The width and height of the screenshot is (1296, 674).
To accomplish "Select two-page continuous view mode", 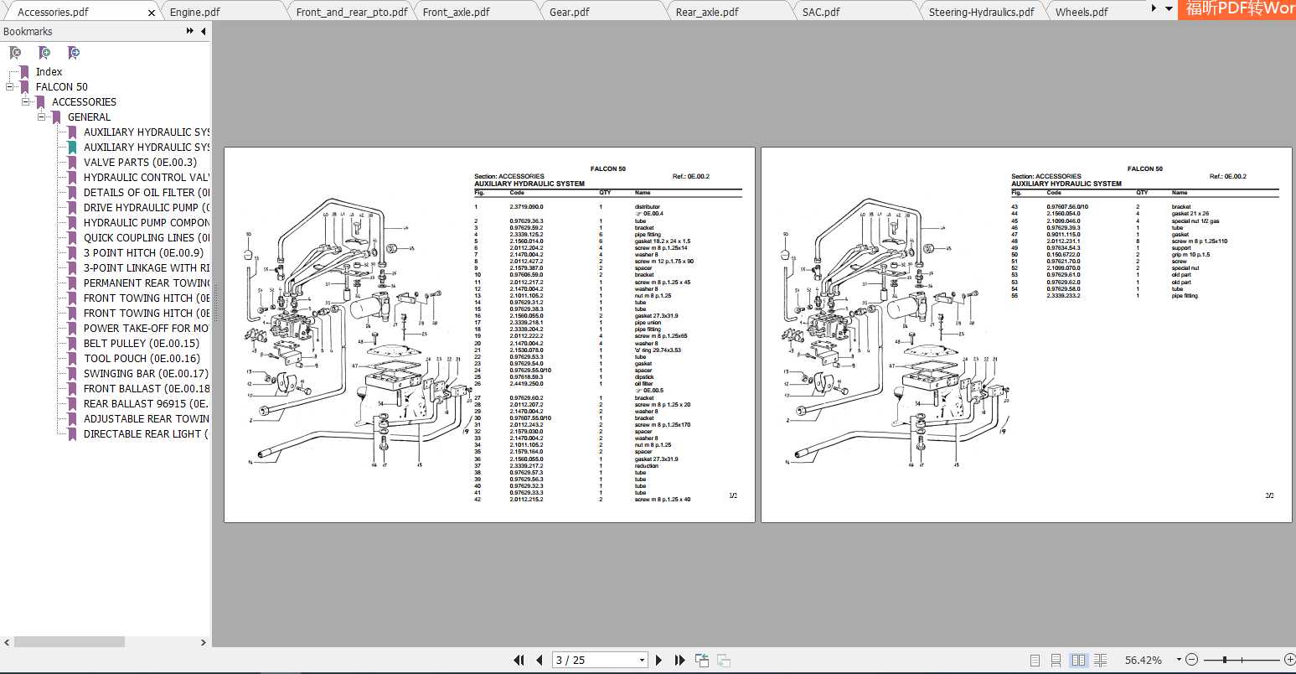I will point(1100,660).
